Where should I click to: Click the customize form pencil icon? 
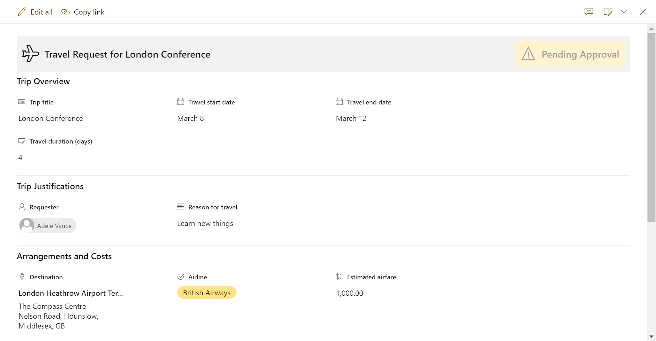pyautogui.click(x=607, y=12)
